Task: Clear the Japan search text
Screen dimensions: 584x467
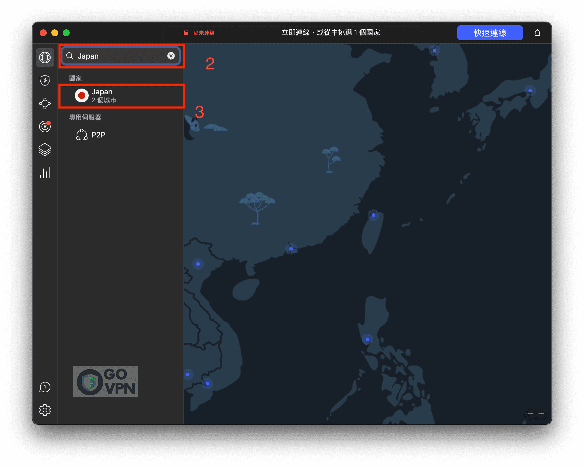Action: tap(171, 56)
